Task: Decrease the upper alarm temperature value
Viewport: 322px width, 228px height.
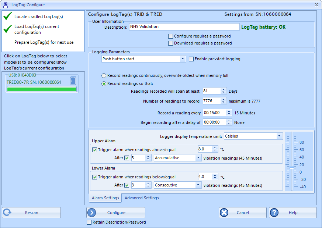Action: [x=215, y=151]
